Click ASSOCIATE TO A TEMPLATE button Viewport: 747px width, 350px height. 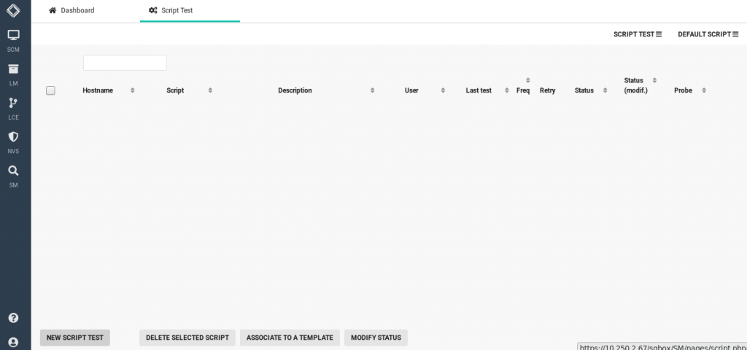pyautogui.click(x=290, y=338)
